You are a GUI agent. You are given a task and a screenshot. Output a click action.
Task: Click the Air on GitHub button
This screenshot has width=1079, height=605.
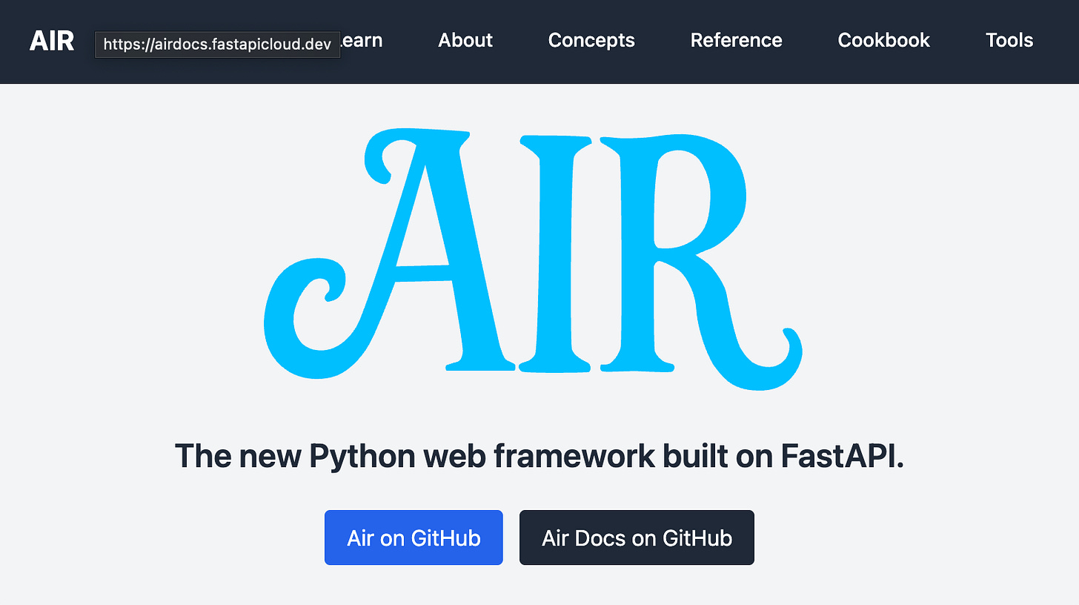point(414,538)
